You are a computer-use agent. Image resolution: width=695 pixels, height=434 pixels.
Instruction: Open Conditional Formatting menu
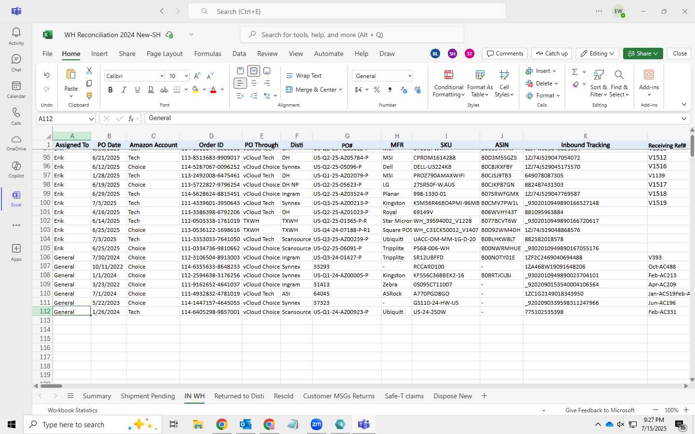point(449,83)
